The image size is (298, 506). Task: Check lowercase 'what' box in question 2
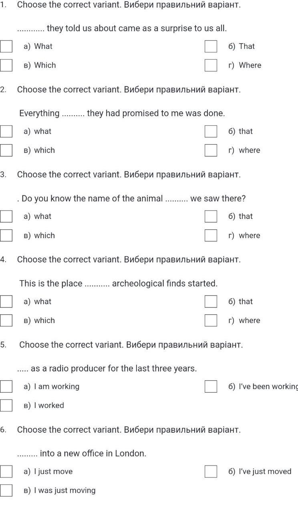coord(6,131)
